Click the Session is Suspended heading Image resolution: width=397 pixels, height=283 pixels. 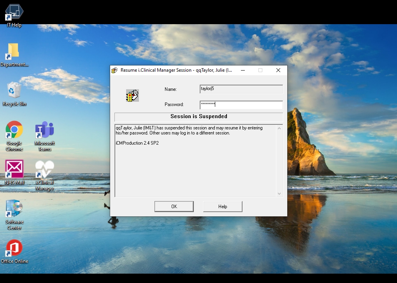click(x=199, y=117)
